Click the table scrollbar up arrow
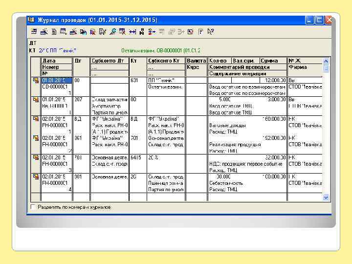The width and height of the screenshot is (352, 264). (x=326, y=61)
